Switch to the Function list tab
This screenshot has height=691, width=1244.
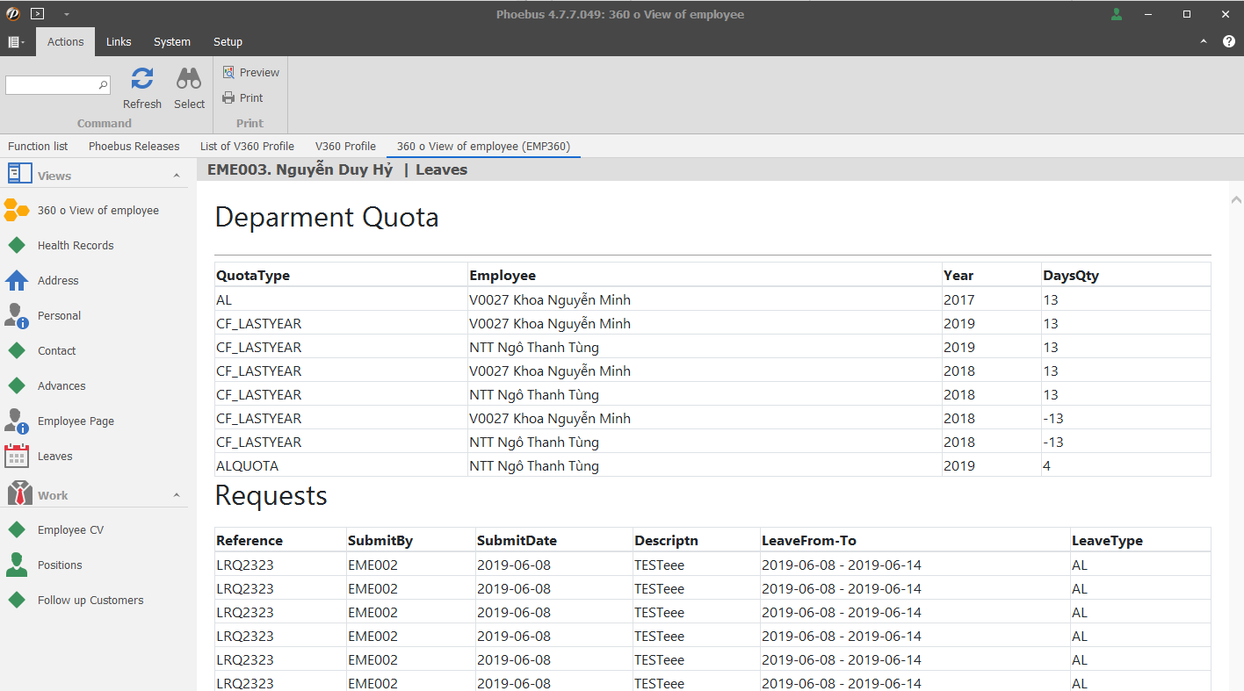point(38,147)
